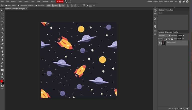This screenshot has width=192, height=110.
Task: Select the Crop tool
Action: (3, 25)
